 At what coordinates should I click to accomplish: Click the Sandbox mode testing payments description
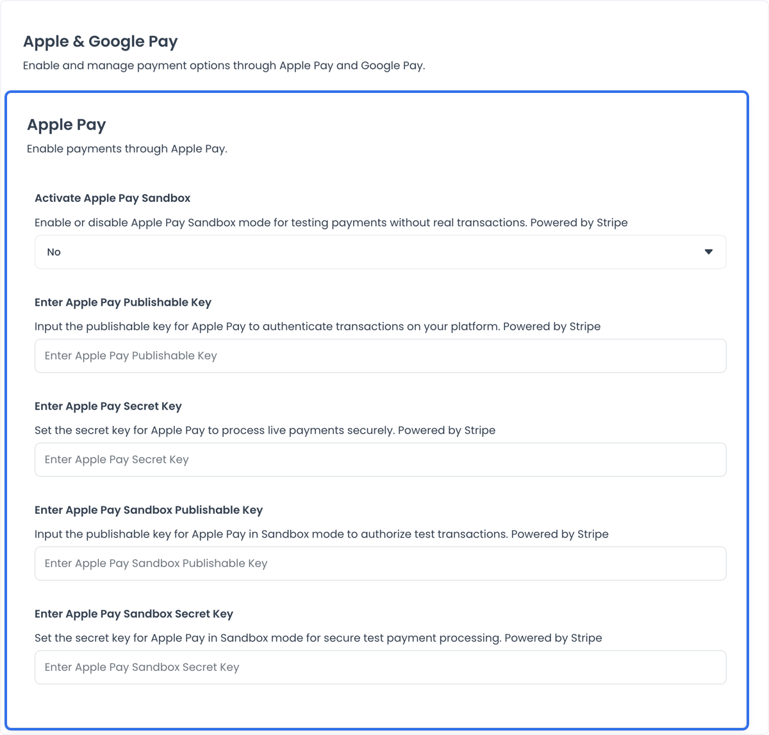331,222
